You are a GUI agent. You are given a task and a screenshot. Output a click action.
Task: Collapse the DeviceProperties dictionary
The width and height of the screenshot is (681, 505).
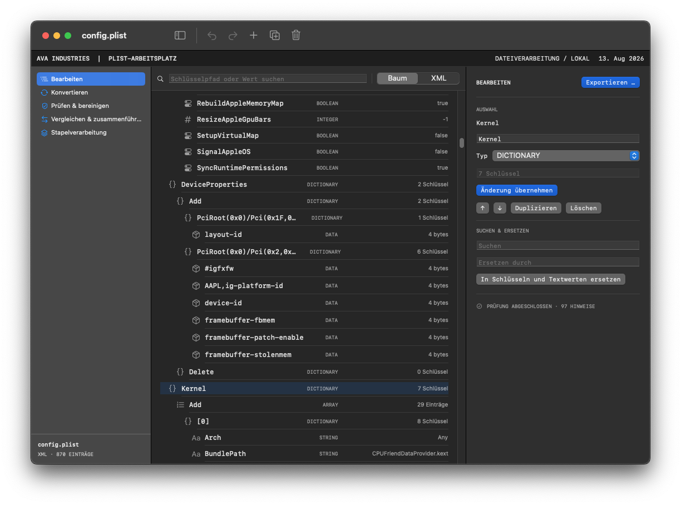tap(172, 185)
